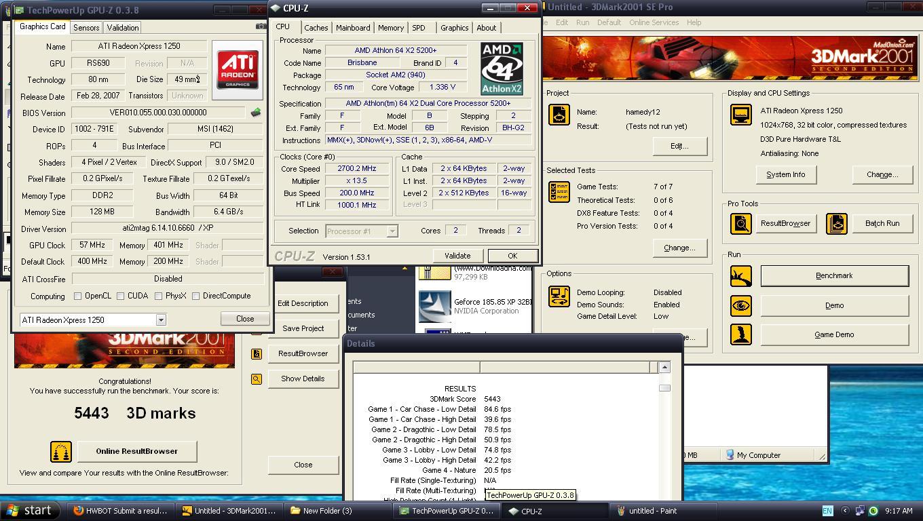This screenshot has height=521, width=923.
Task: Click the BIOS Version field in GPU-Z
Action: (x=158, y=113)
